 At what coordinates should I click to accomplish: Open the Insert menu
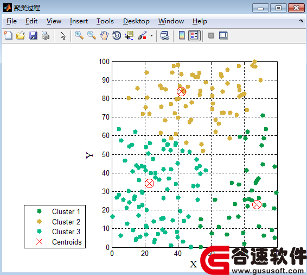[79, 21]
